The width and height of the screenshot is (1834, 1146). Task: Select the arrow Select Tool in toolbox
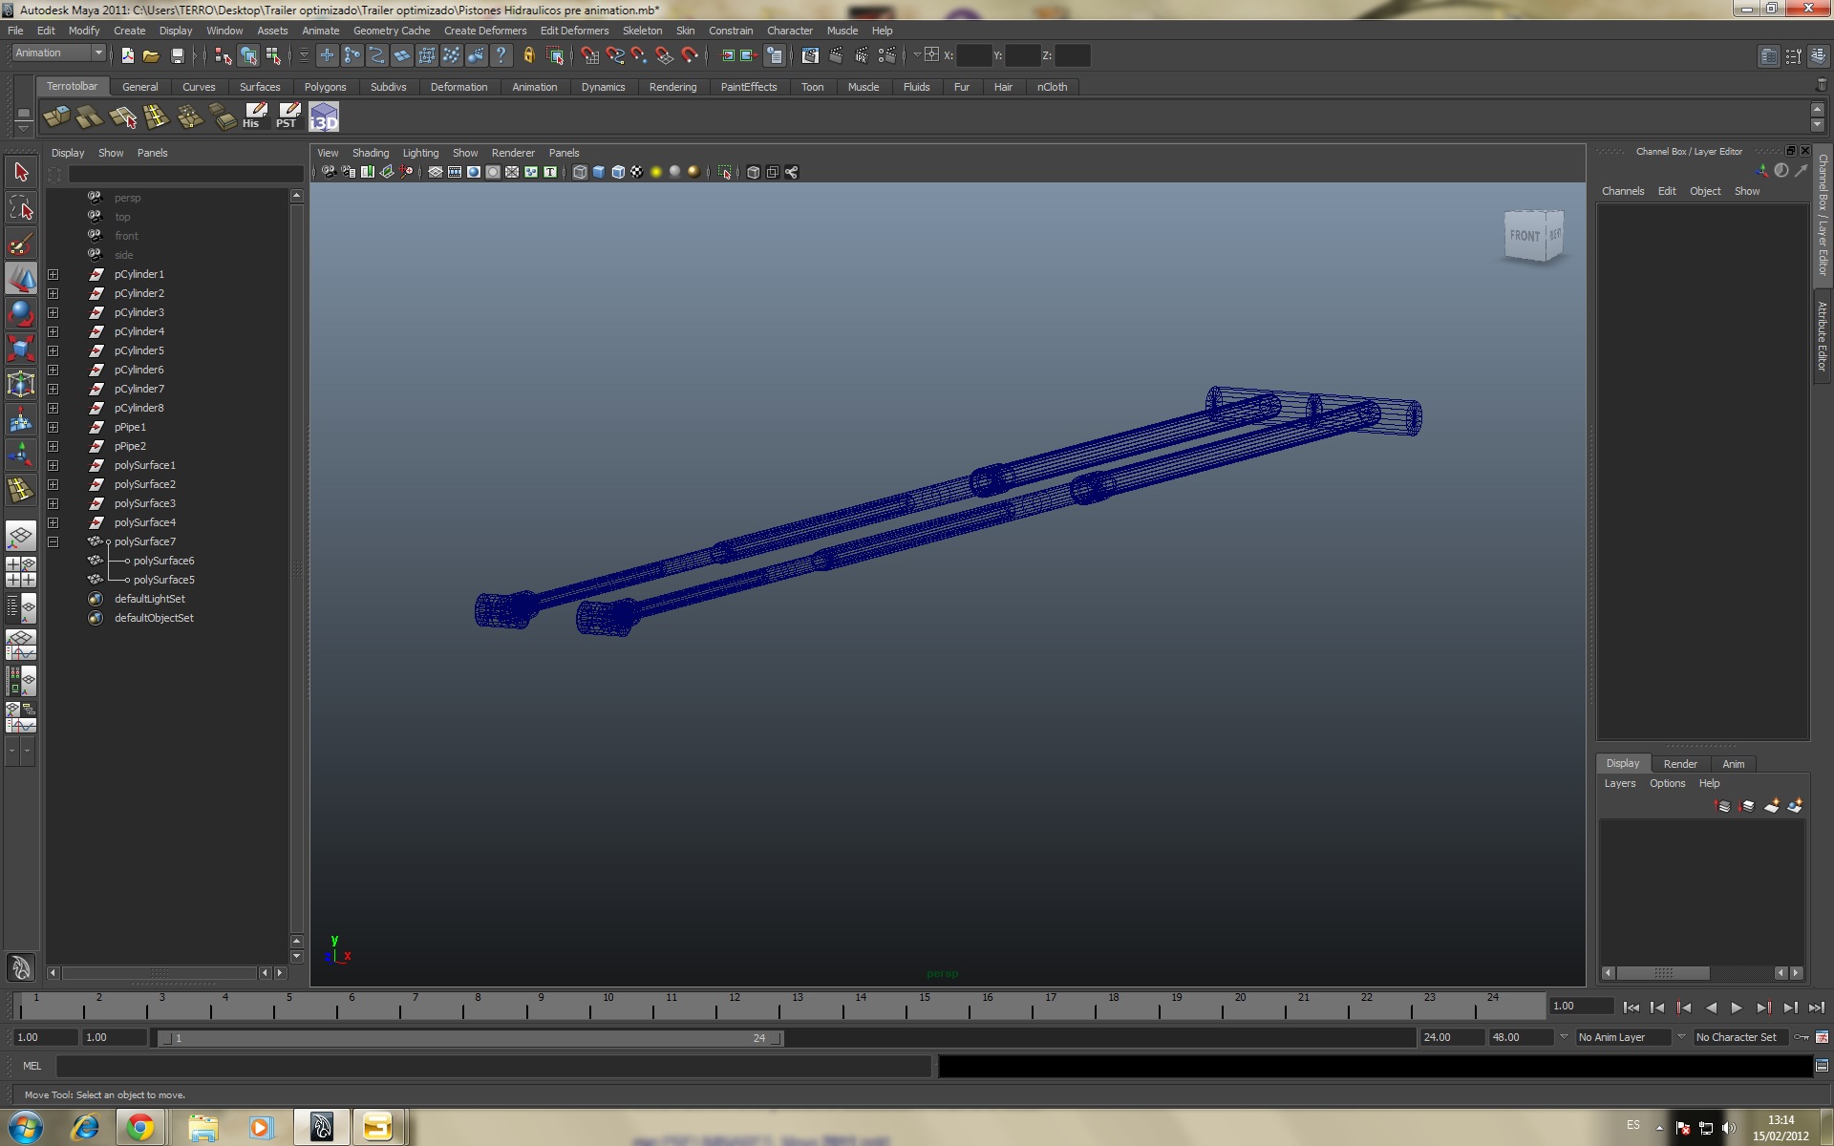click(x=21, y=173)
